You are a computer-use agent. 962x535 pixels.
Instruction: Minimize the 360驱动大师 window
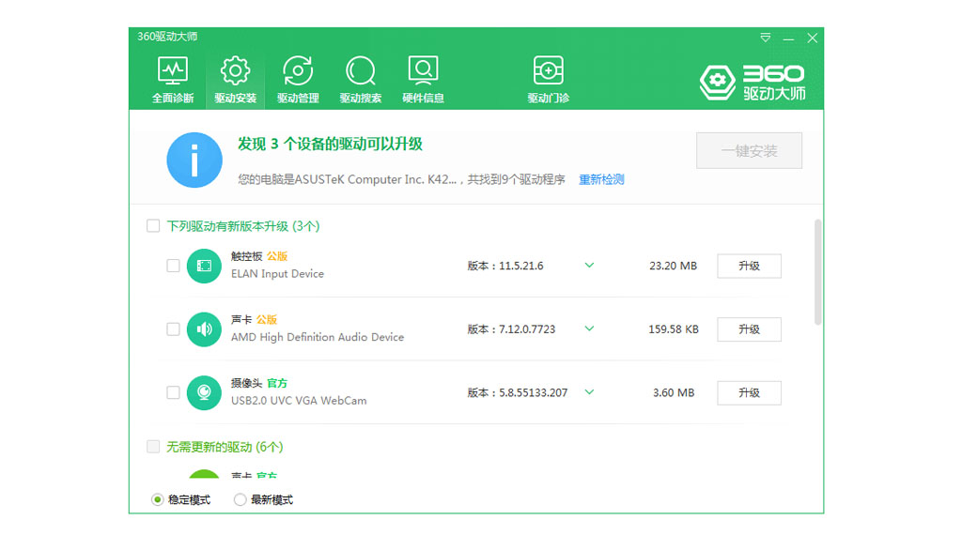point(788,38)
